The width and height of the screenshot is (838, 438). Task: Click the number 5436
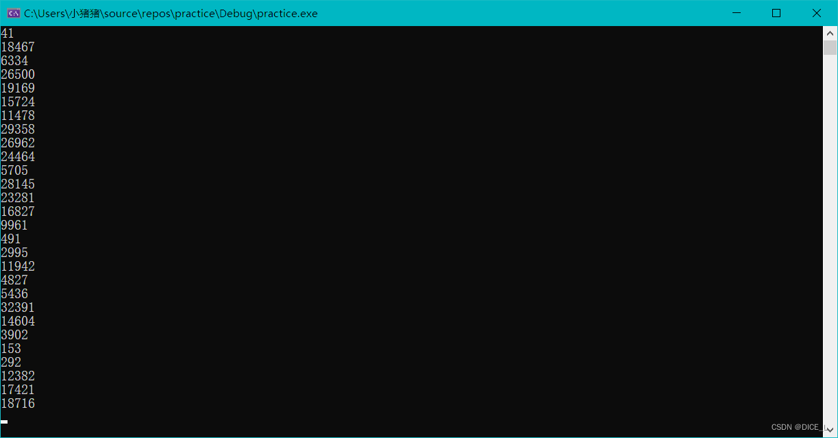[x=14, y=294]
